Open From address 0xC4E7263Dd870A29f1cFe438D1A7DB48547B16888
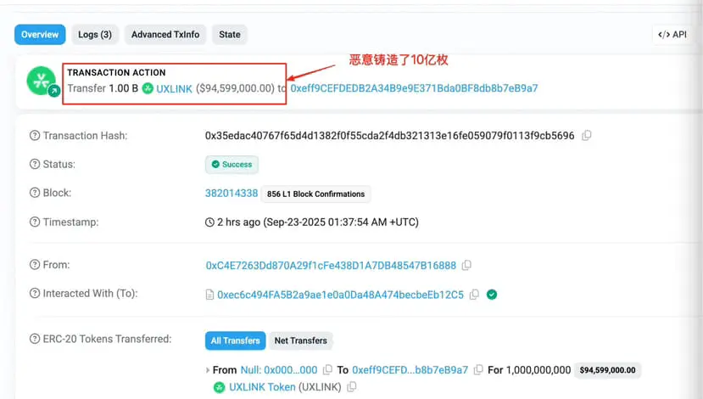The width and height of the screenshot is (703, 399). tap(331, 266)
